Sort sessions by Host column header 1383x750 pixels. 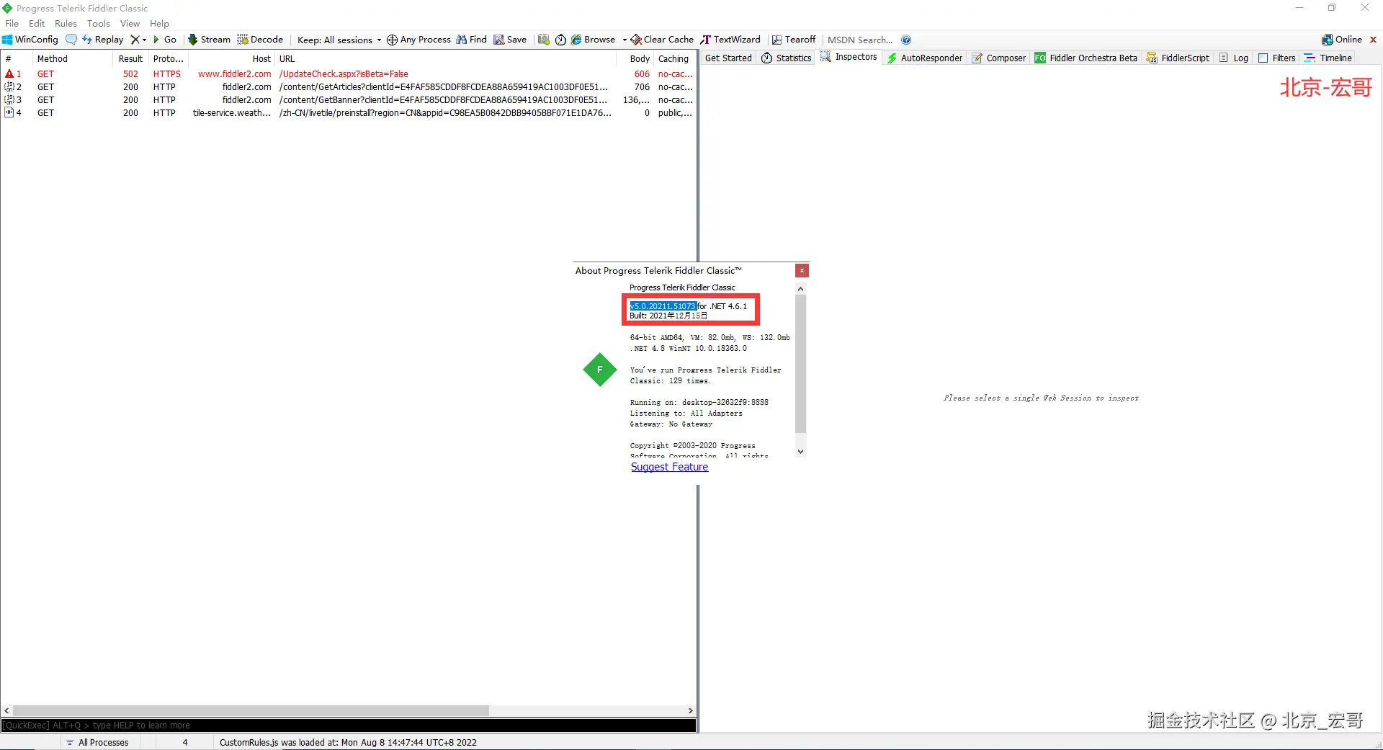(x=232, y=58)
